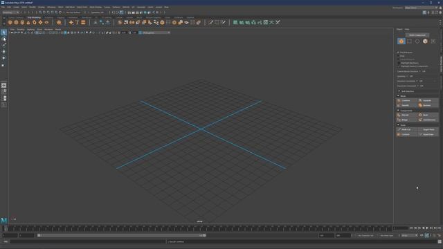Open the Workspace dropdown at top right
The image size is (443, 249).
[x=421, y=8]
